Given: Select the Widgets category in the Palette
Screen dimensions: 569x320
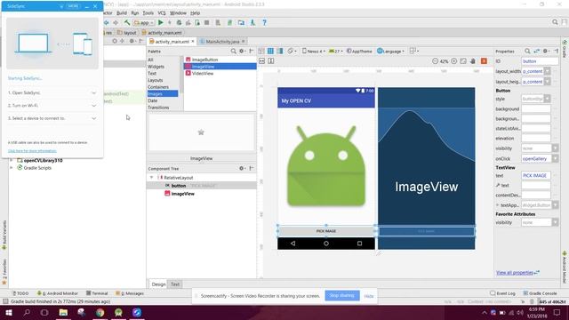Looking at the screenshot, I should click(156, 67).
